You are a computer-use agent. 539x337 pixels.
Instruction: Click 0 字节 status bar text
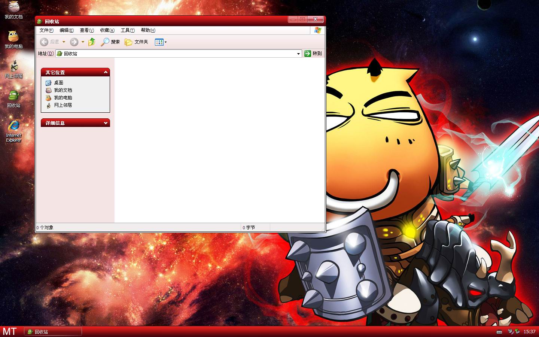click(249, 228)
